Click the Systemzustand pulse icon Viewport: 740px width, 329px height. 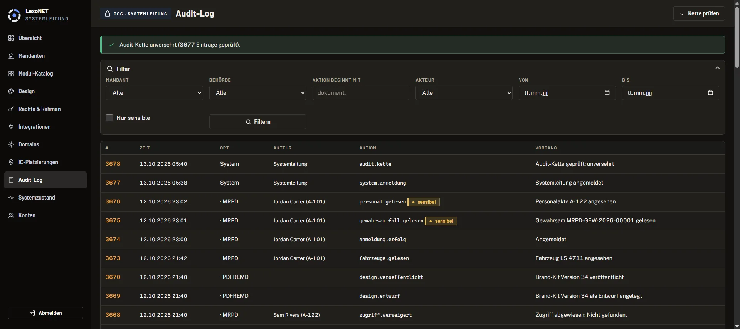(11, 198)
